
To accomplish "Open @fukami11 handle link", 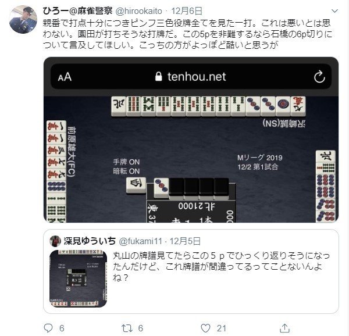I will (x=140, y=241).
